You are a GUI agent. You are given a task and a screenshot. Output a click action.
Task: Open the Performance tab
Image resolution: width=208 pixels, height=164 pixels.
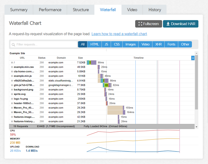coord(50,10)
